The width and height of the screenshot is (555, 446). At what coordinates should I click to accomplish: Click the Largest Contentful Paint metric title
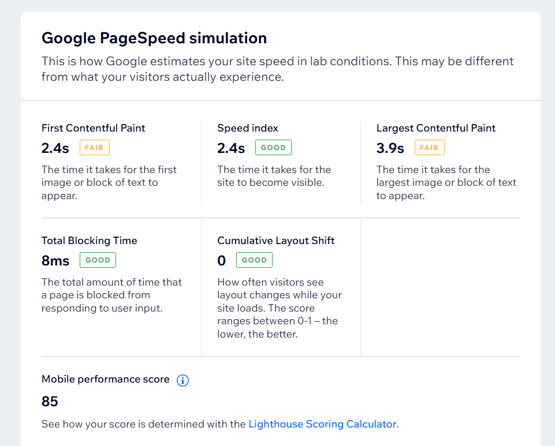[436, 128]
